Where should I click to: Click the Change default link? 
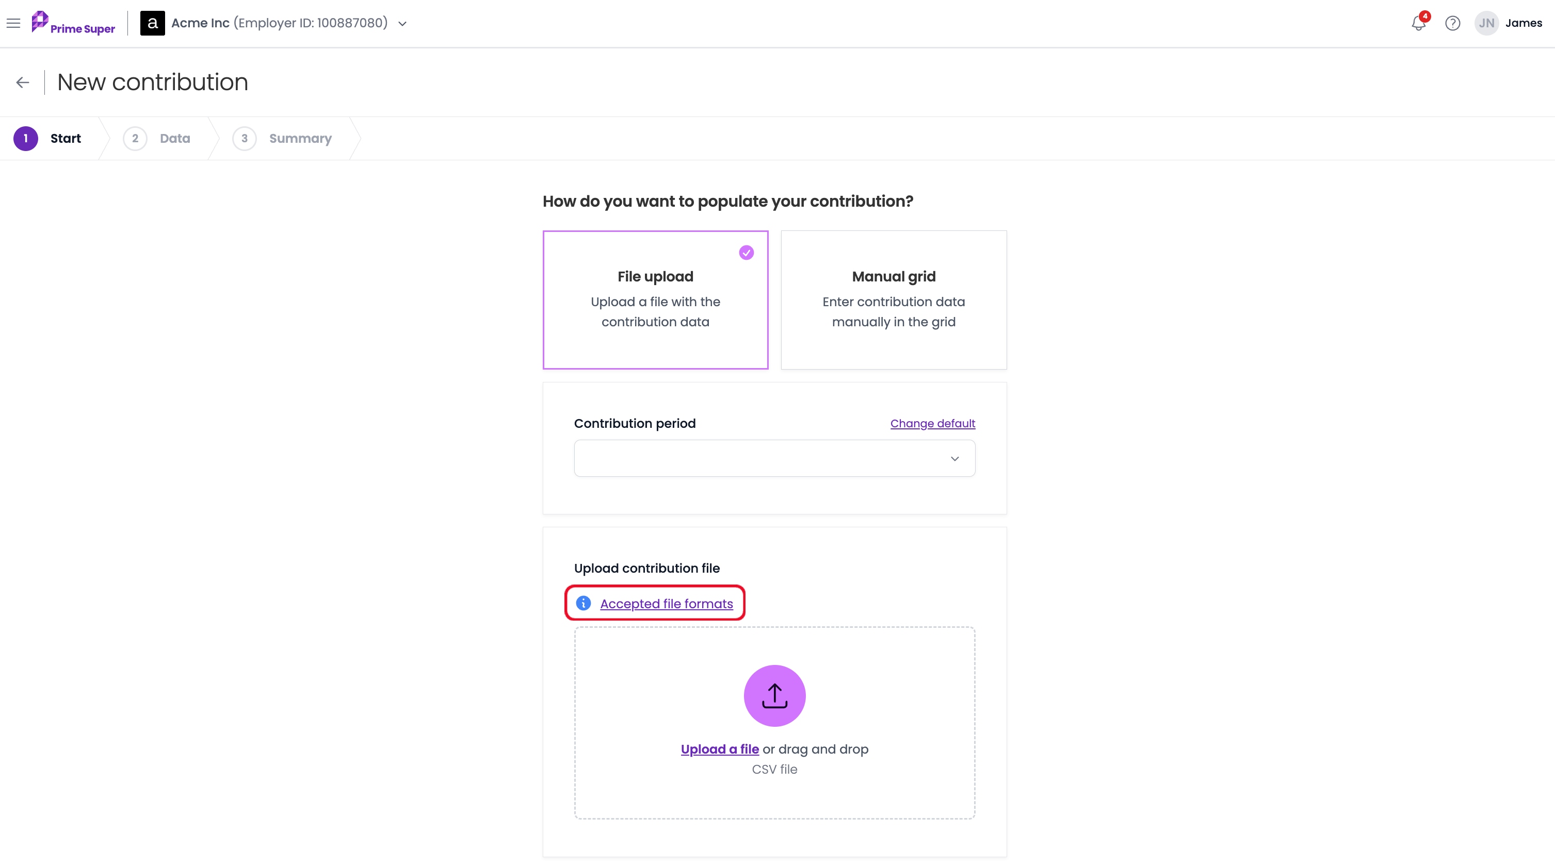pos(933,423)
